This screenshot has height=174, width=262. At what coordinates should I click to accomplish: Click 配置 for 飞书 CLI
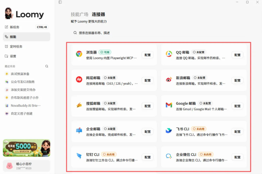pos(237,132)
